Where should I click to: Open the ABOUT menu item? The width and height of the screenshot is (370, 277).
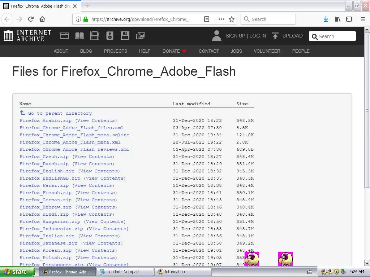pyautogui.click(x=61, y=51)
